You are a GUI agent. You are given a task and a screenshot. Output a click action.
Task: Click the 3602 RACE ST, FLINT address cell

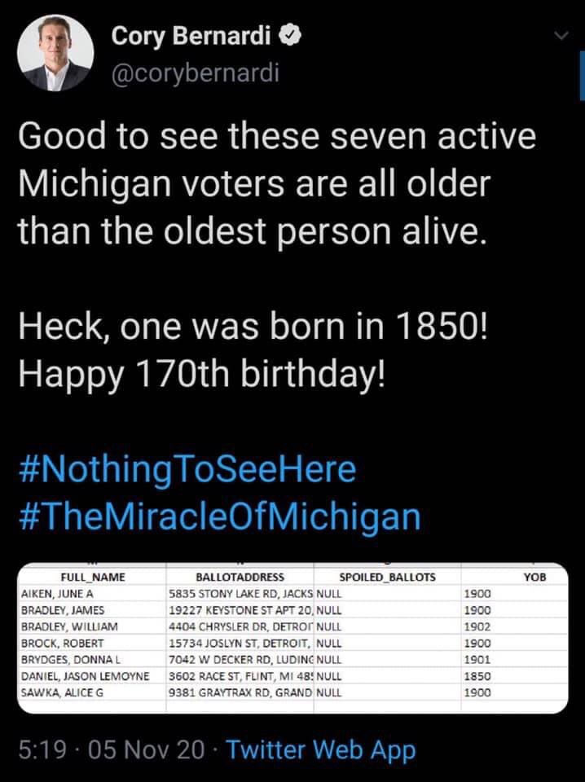coord(240,676)
